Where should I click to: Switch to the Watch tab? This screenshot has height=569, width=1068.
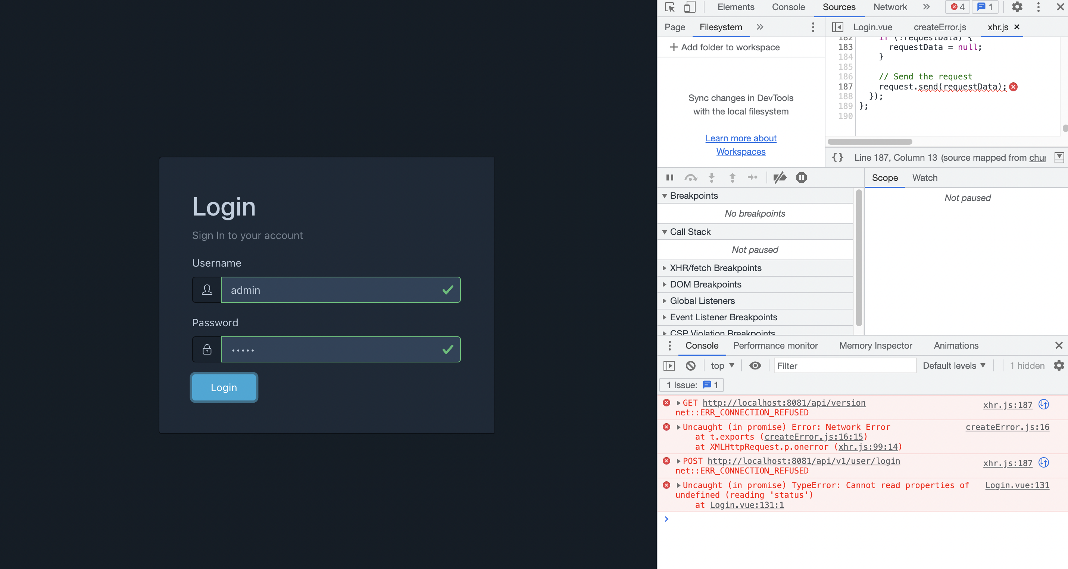925,177
